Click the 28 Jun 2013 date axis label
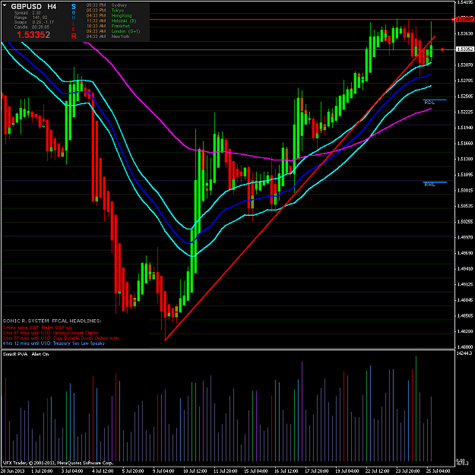This screenshot has height=475, width=475. coord(12,471)
